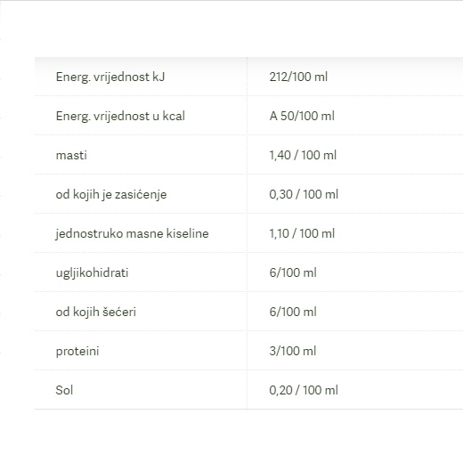Click the 'od kojih šećeri' label
This screenshot has height=463, width=463.
96,313
